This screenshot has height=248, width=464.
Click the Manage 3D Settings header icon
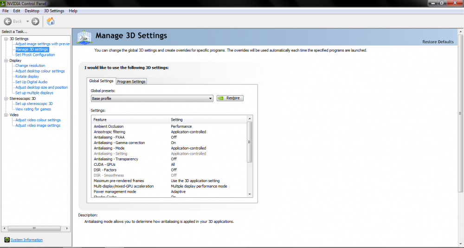[84, 37]
